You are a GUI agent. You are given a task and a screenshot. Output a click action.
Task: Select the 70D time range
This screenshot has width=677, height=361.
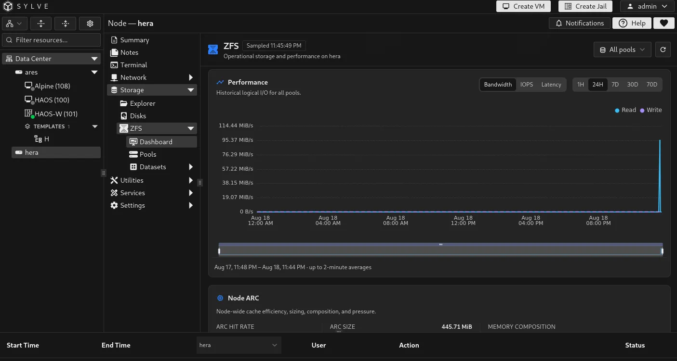point(651,85)
